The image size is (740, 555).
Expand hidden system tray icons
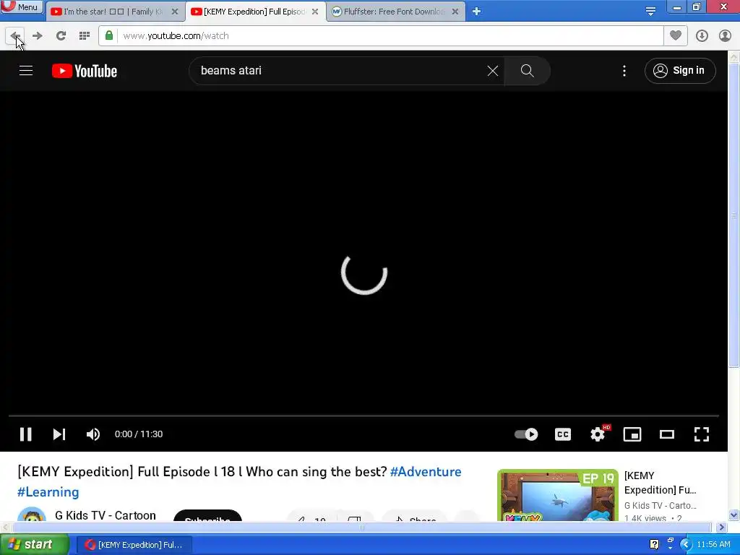coord(685,545)
